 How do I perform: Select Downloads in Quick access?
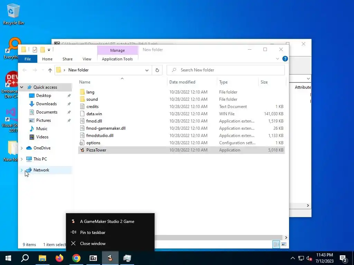tap(46, 104)
